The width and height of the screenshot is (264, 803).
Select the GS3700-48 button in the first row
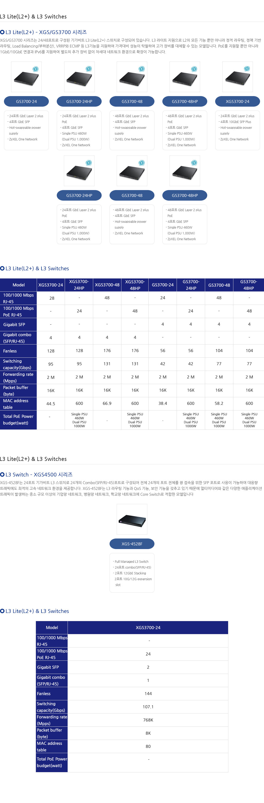click(x=132, y=101)
